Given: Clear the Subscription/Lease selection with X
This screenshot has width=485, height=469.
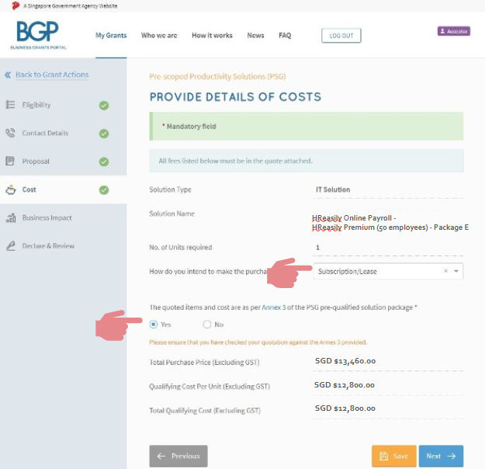Looking at the screenshot, I should [445, 271].
